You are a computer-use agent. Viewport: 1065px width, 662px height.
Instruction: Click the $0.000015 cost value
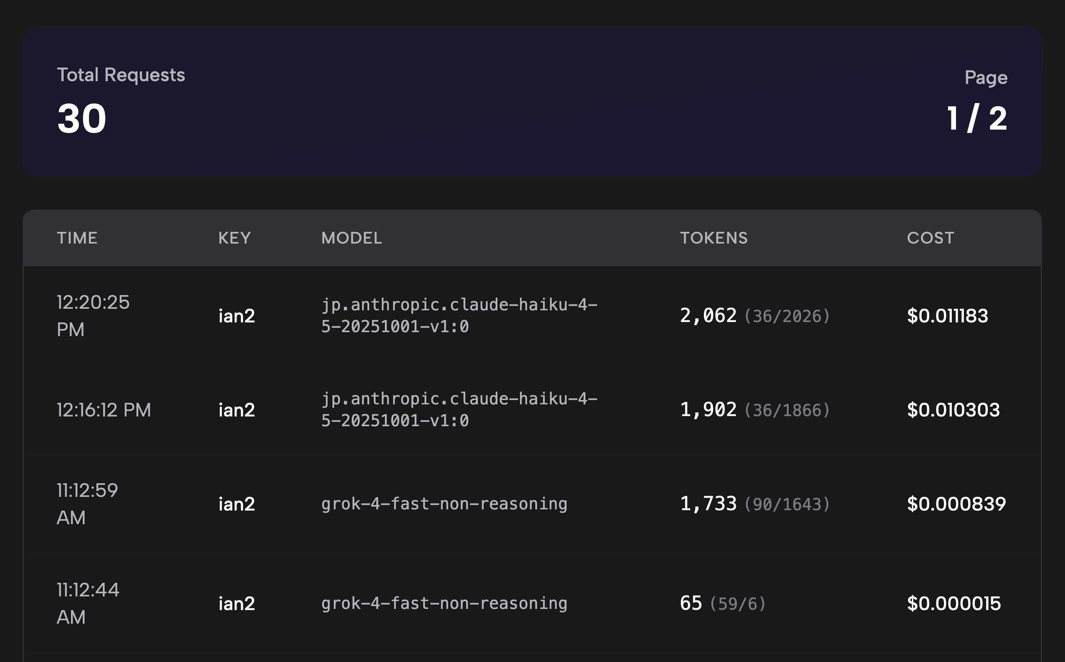pyautogui.click(x=955, y=603)
